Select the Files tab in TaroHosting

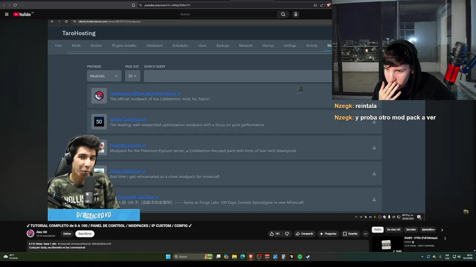click(x=58, y=46)
